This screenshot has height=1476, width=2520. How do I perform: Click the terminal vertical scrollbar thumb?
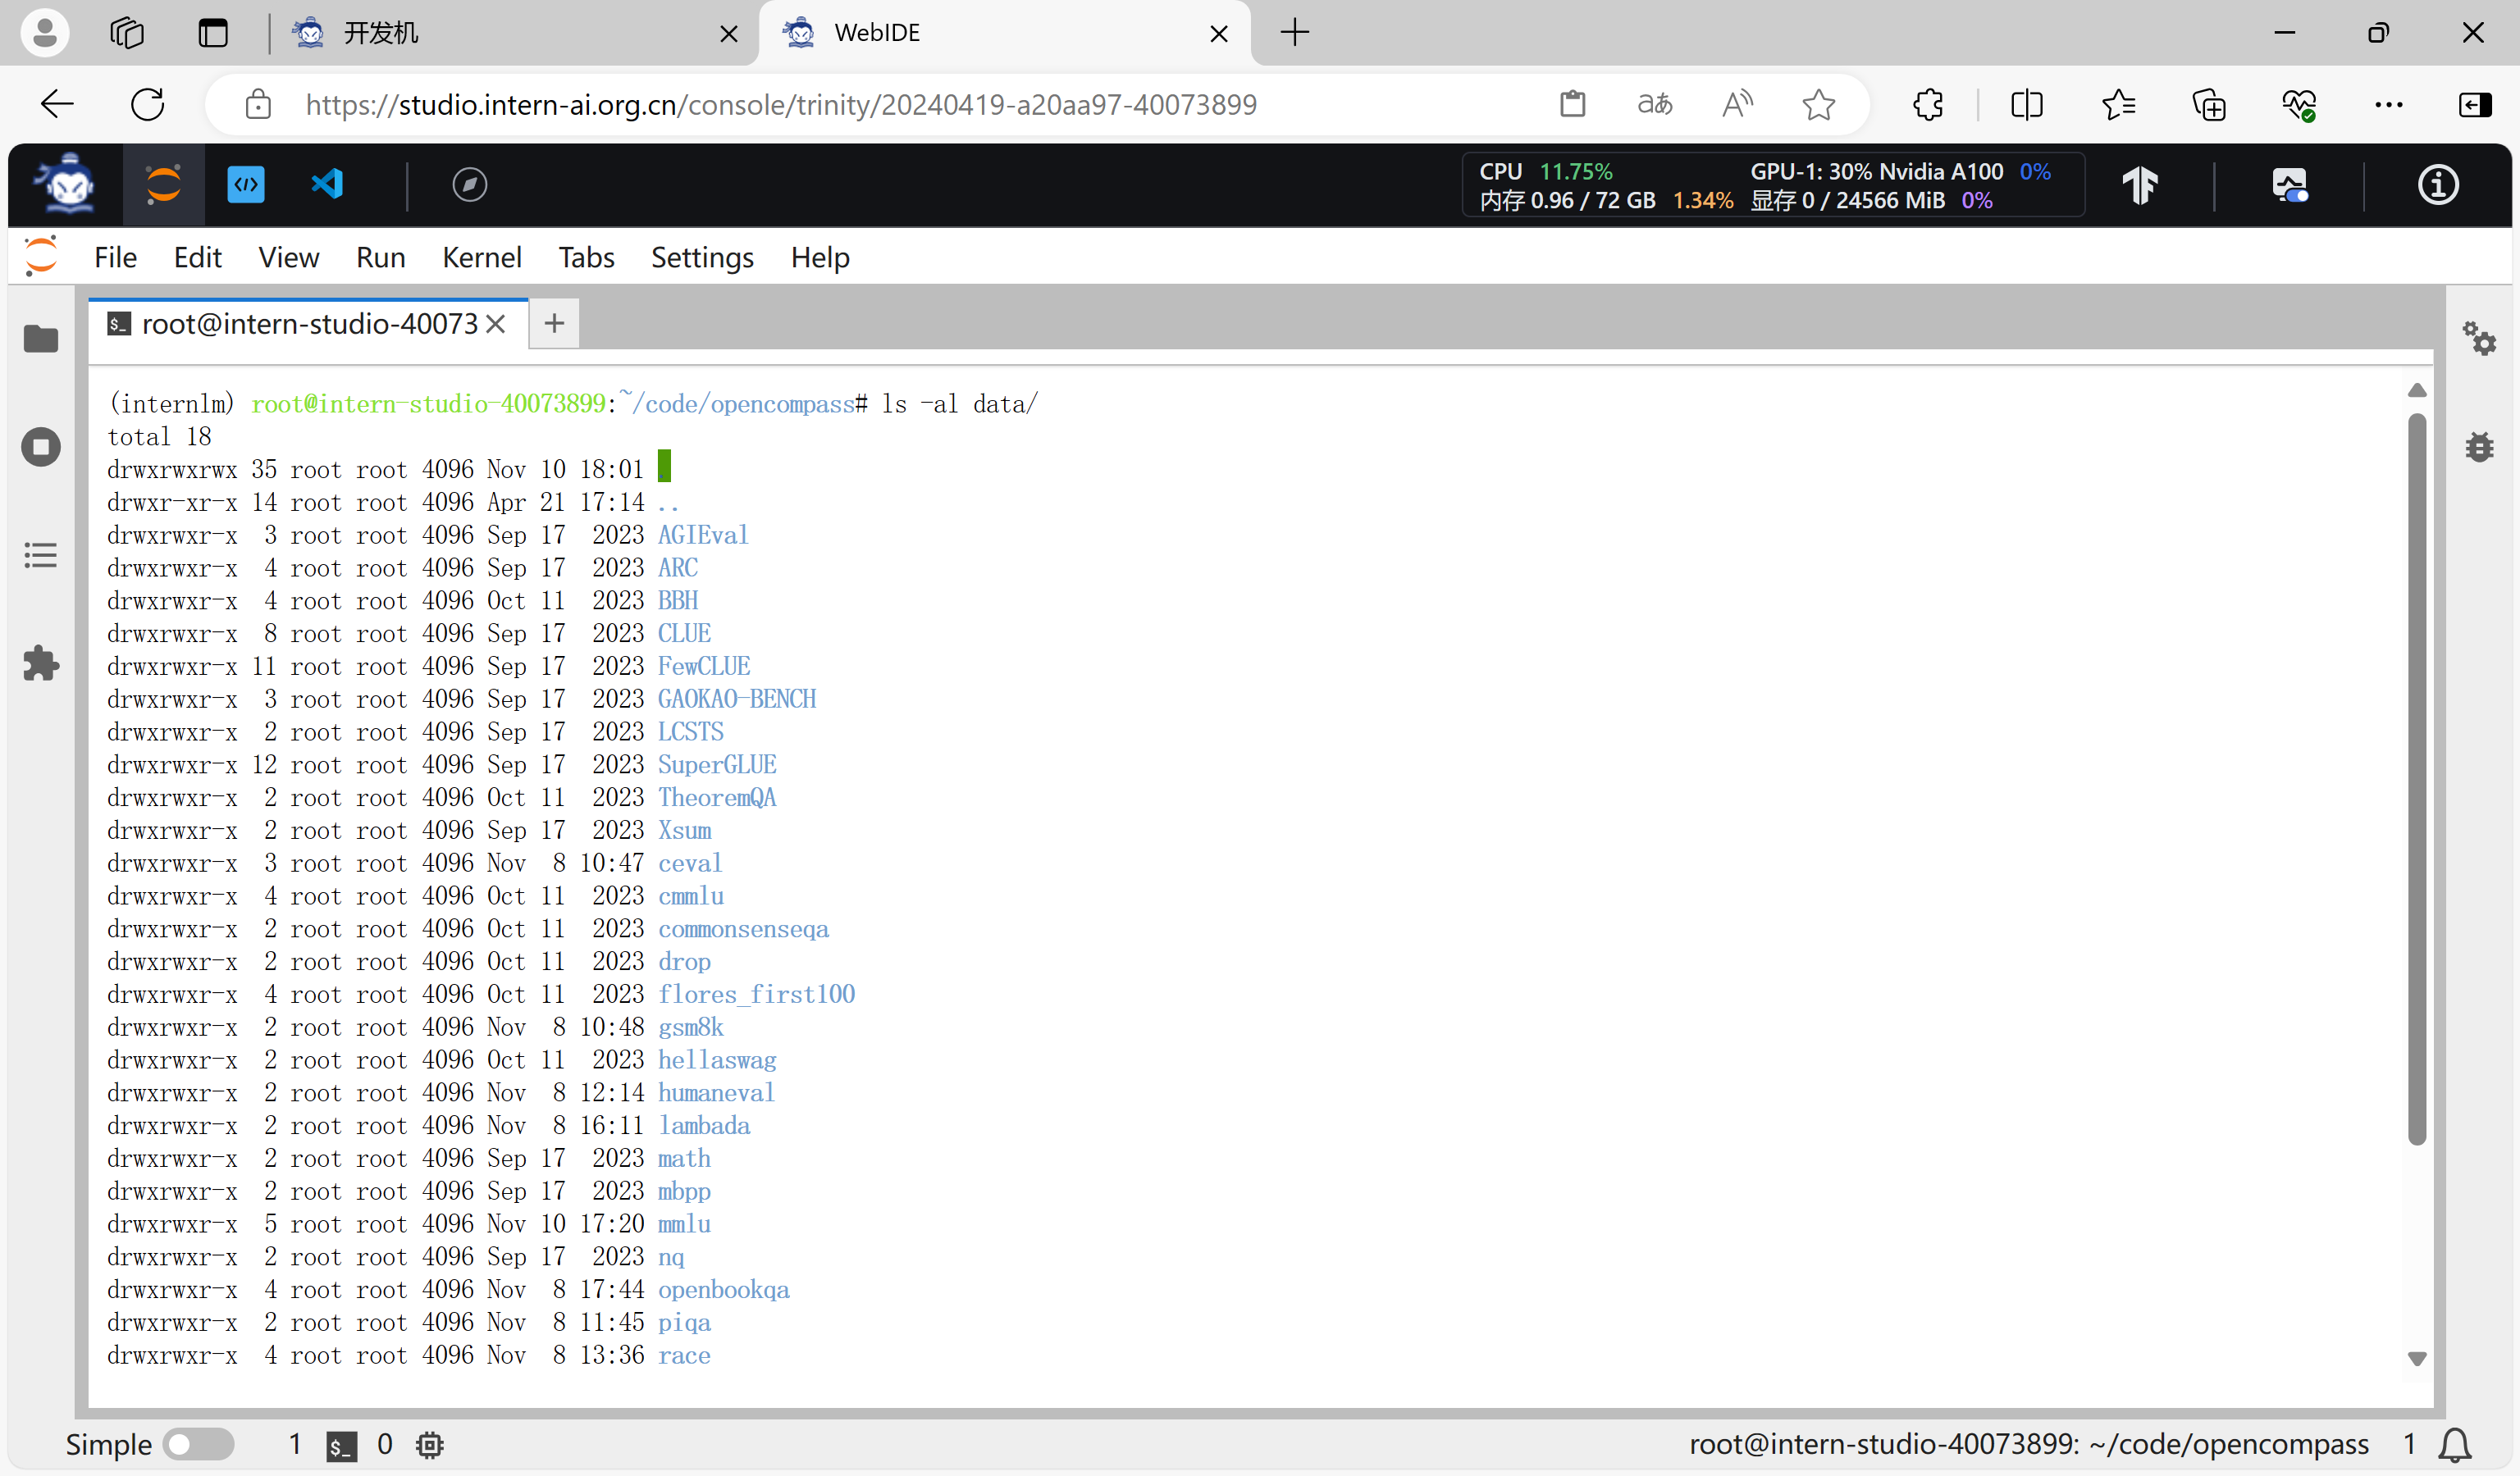2417,778
